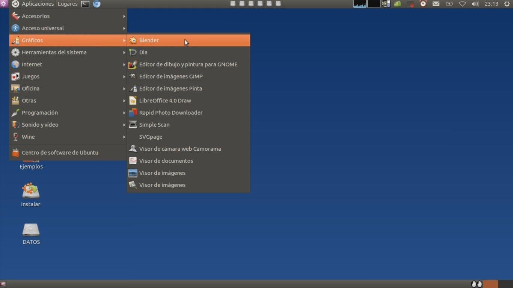
Task: Open the battery indicator
Action: click(x=449, y=4)
